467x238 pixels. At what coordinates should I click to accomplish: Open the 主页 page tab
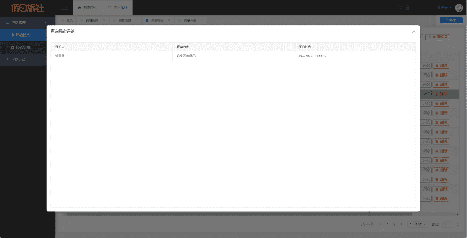pos(67,20)
